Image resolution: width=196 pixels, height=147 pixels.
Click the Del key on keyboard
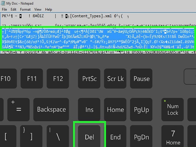click(x=89, y=136)
